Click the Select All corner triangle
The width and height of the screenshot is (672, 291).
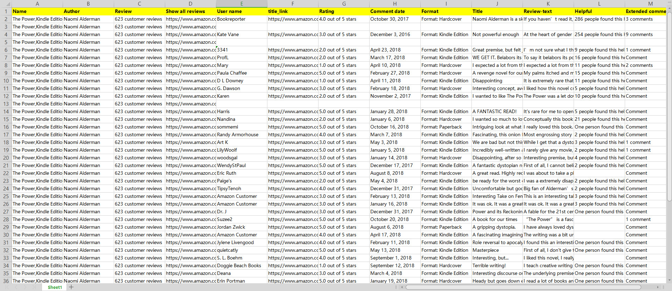click(6, 4)
